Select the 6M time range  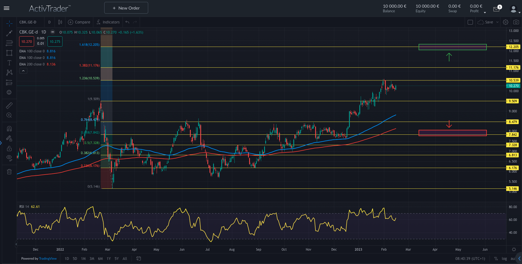pos(100,259)
